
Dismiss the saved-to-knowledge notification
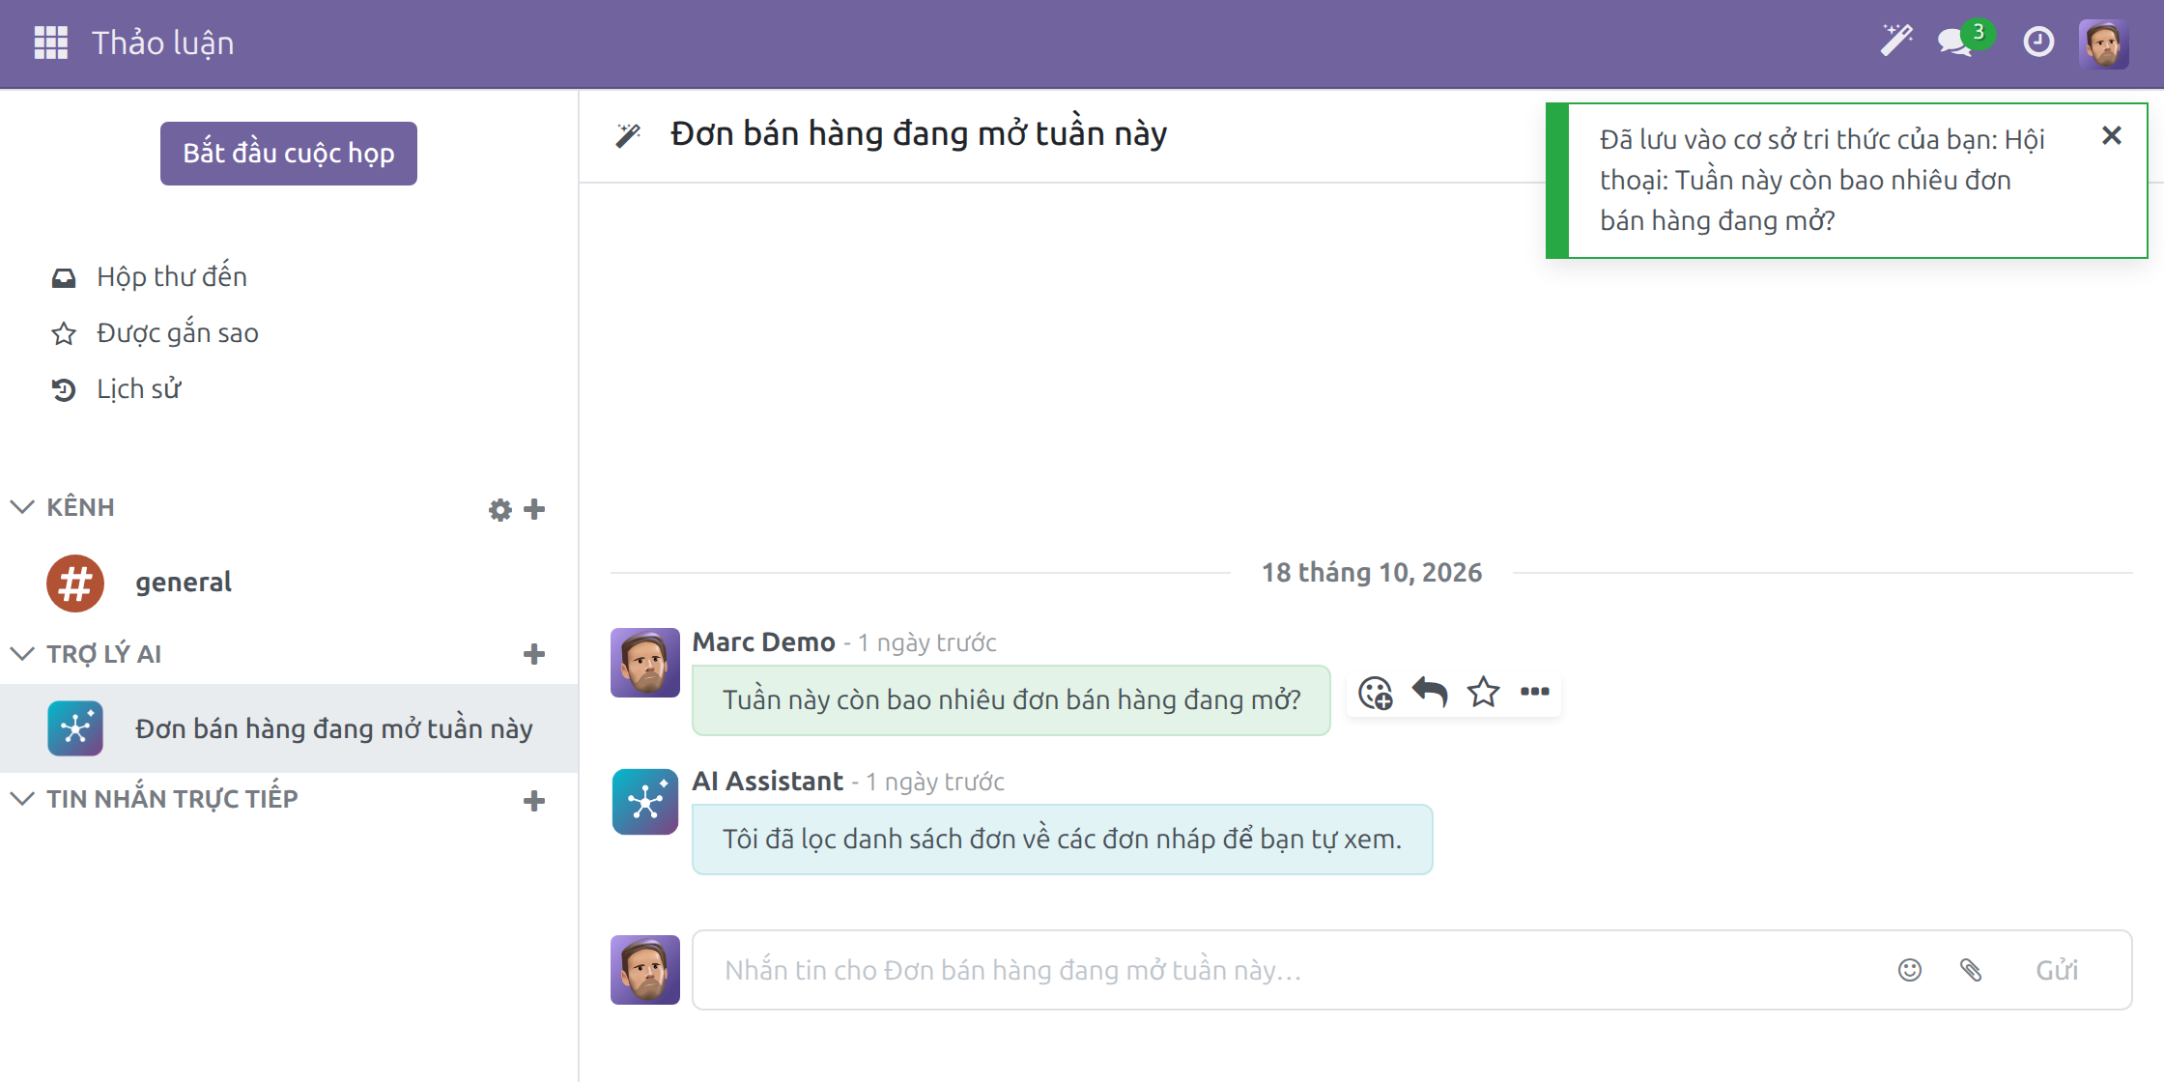click(x=2112, y=135)
